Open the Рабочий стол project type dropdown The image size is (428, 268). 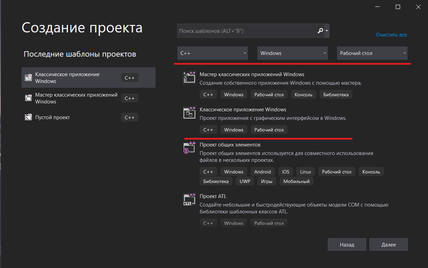(x=372, y=53)
